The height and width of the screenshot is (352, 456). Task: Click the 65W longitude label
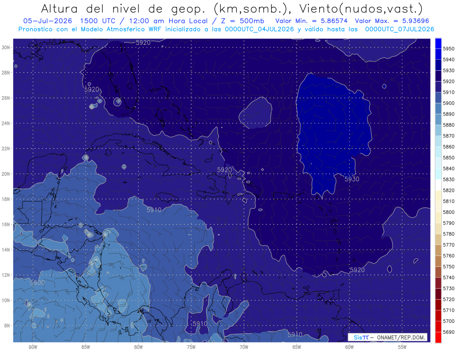click(x=297, y=347)
